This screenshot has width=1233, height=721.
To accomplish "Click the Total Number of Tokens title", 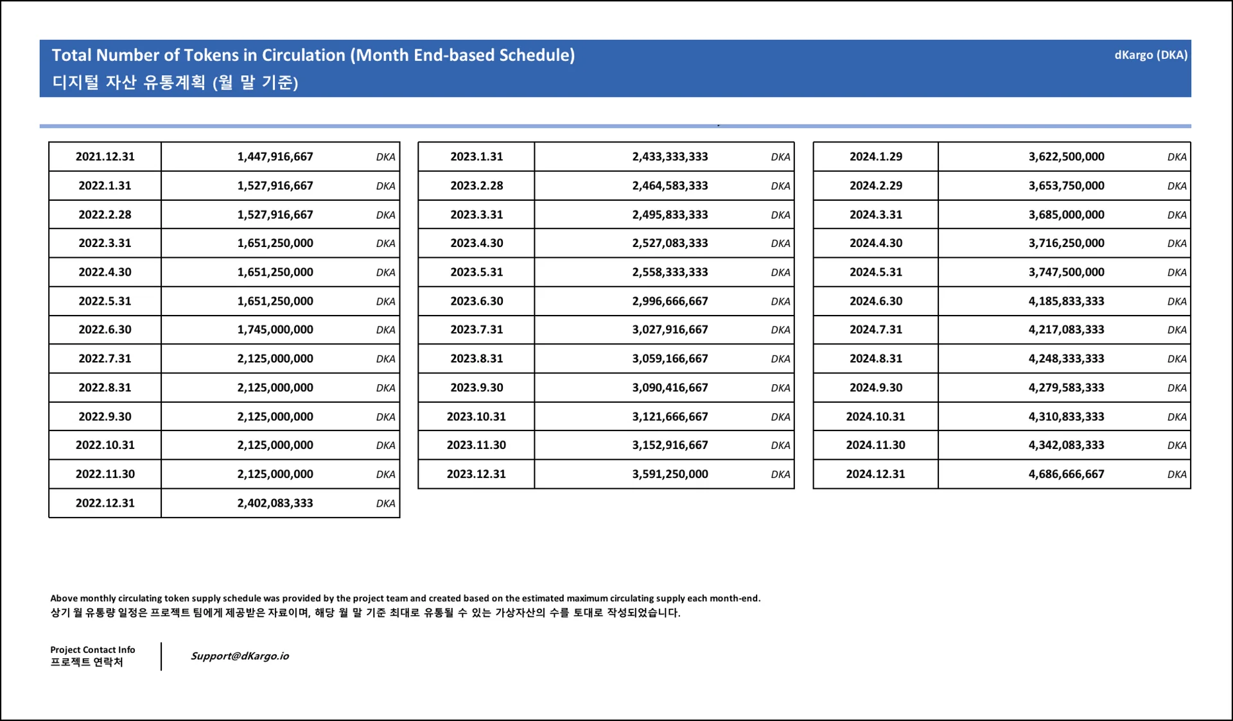I will (313, 55).
